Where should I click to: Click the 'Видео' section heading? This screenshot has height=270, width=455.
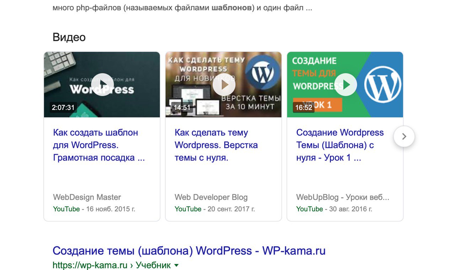[x=69, y=37]
